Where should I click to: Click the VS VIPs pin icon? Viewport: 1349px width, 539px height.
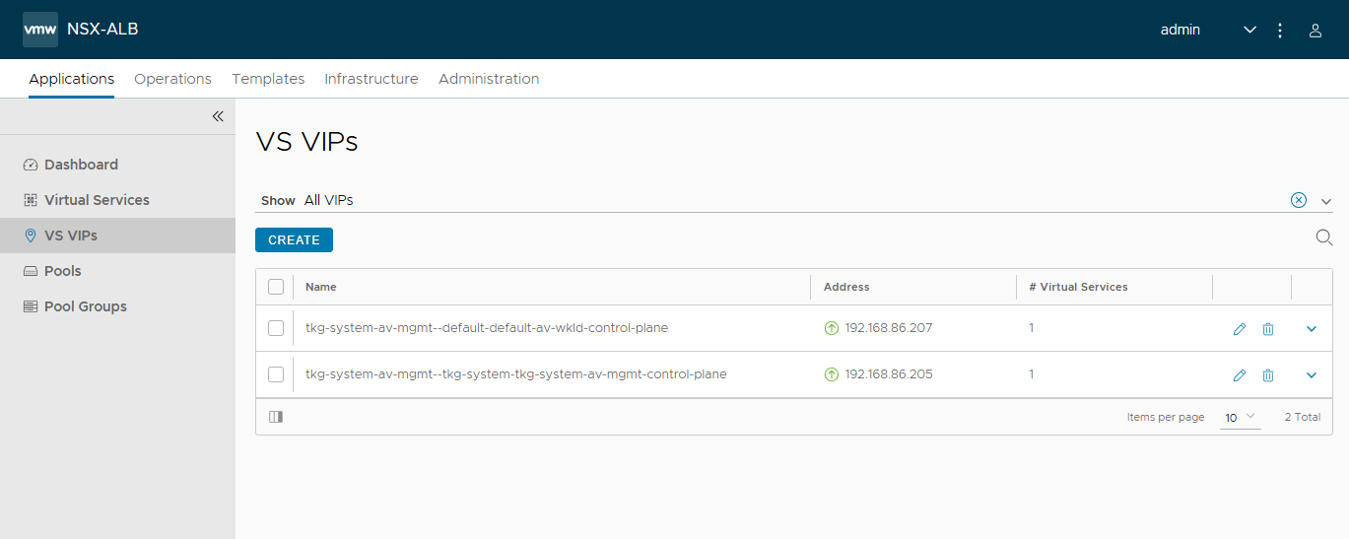point(31,236)
